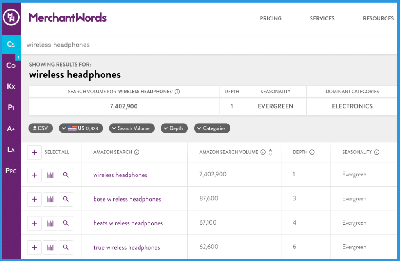Click the 87,600 search volume value
The height and width of the screenshot is (261, 400).
point(209,198)
